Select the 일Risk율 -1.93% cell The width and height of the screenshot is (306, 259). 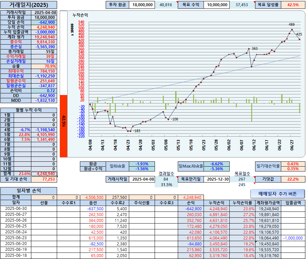pyautogui.click(x=142, y=164)
